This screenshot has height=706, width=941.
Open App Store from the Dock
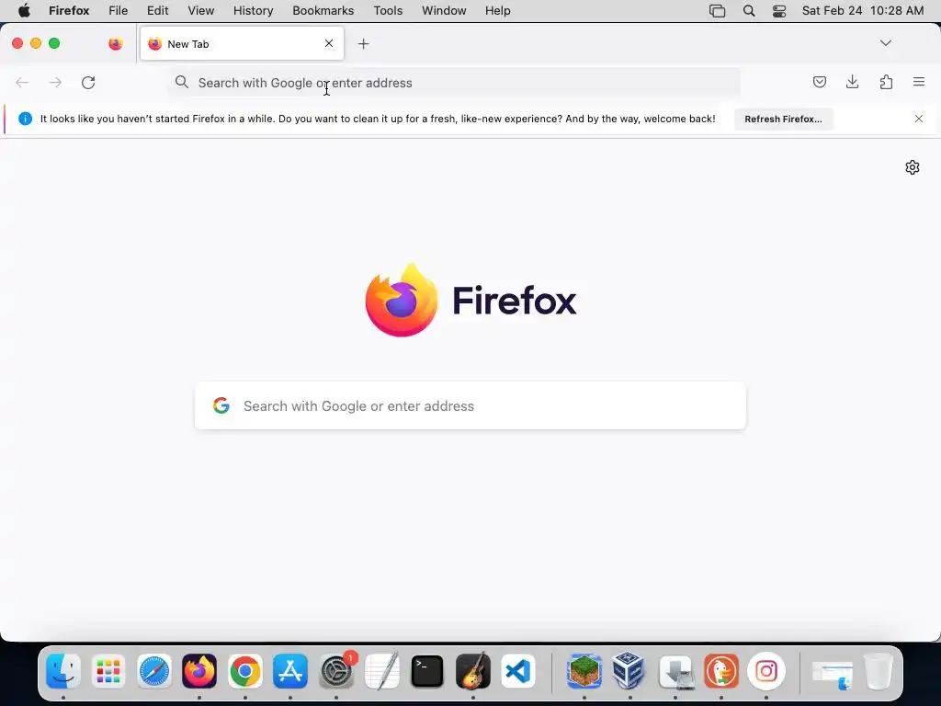[290, 670]
